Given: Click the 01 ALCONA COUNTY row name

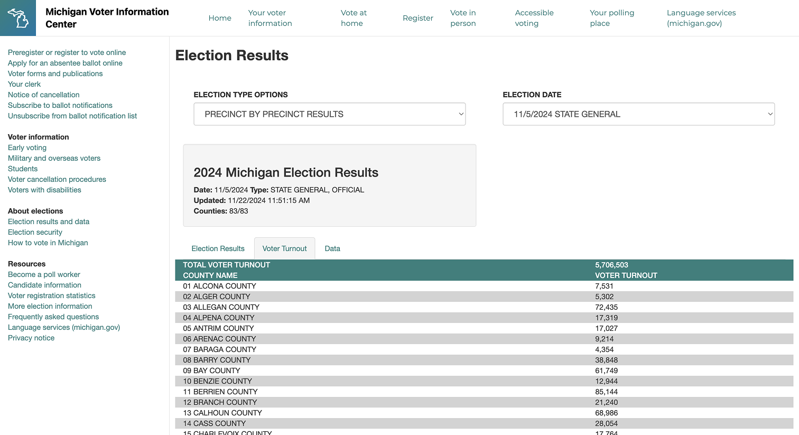Looking at the screenshot, I should [x=219, y=286].
